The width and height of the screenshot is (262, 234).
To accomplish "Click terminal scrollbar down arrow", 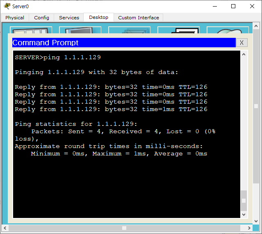I will 244,215.
